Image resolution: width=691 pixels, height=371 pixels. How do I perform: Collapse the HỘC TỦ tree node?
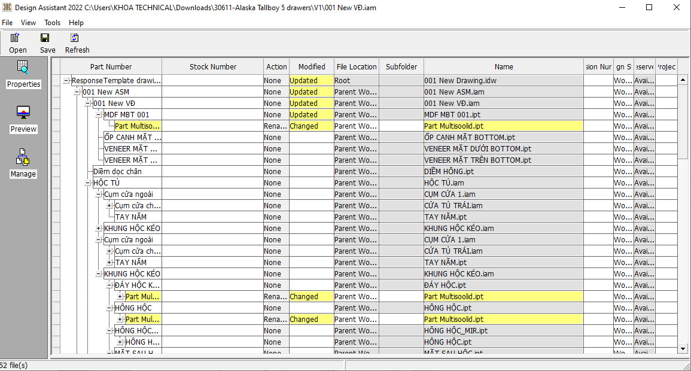[x=88, y=183]
